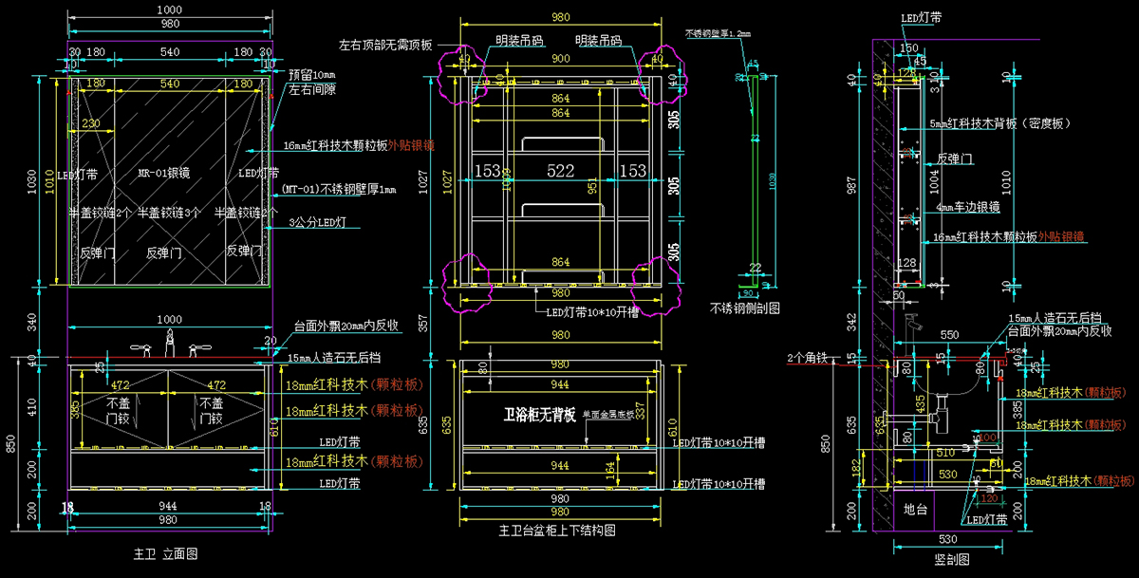Select the 不锈钢壁厚1.2mm note
Screen dimensions: 1139x578
pos(719,33)
